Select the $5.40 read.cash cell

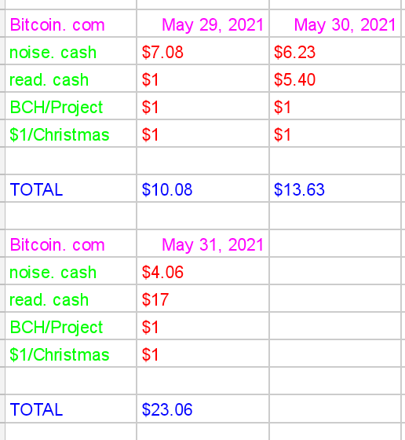(335, 79)
